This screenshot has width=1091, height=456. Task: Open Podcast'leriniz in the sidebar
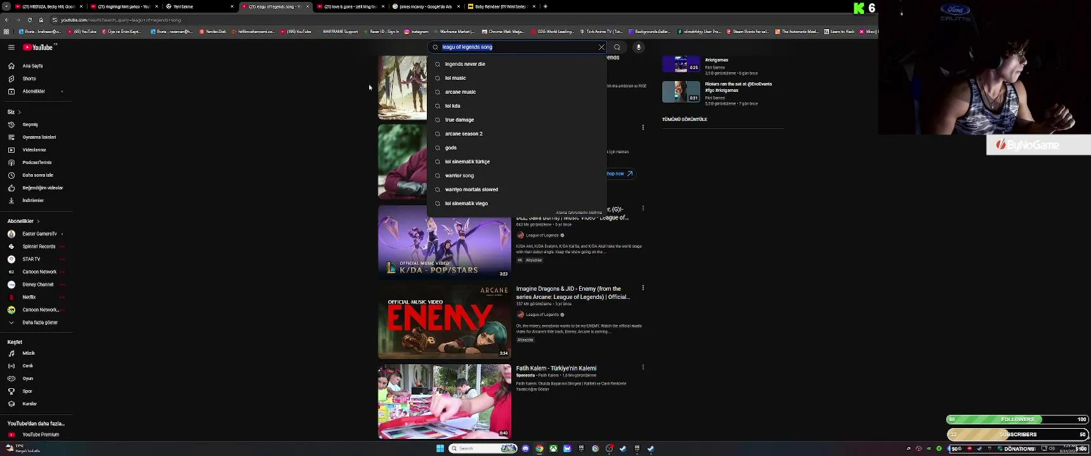(36, 162)
